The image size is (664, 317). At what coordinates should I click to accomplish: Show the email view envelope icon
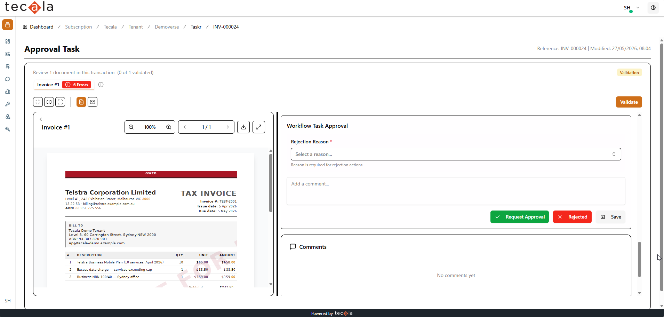click(x=93, y=102)
